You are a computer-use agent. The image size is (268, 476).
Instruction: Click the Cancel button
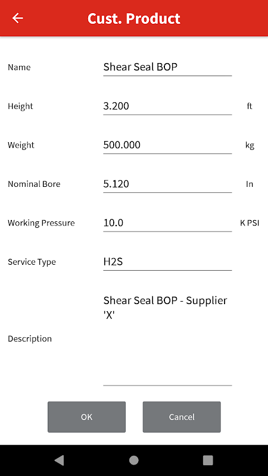coord(182,417)
